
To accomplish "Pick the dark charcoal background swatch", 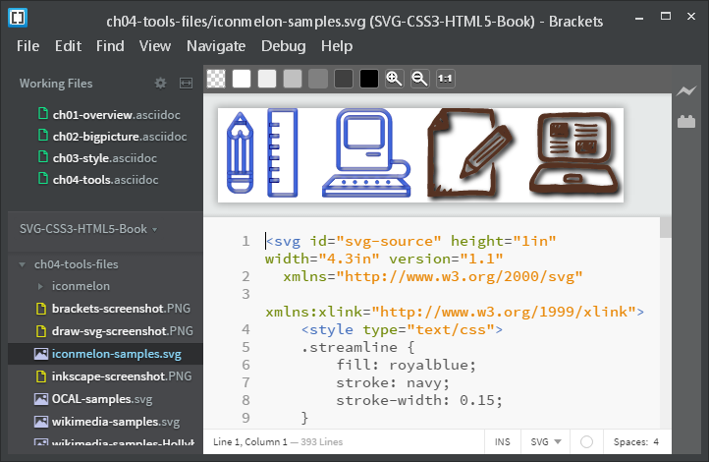I will click(344, 79).
